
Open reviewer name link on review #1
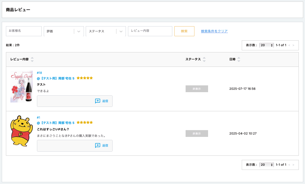[x=56, y=123]
